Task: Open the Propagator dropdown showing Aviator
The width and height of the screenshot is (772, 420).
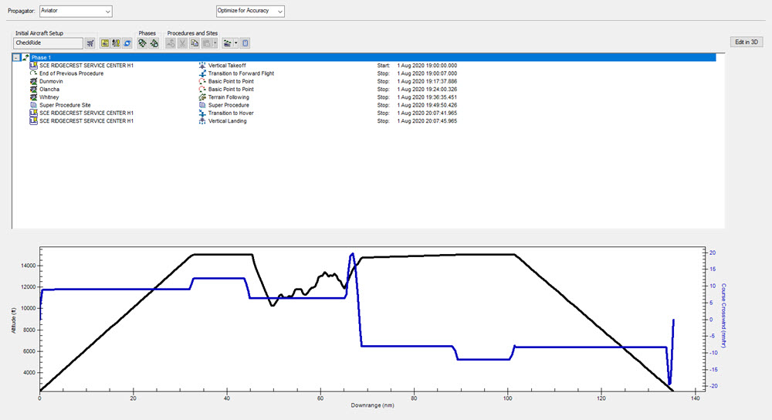Action: (x=76, y=11)
